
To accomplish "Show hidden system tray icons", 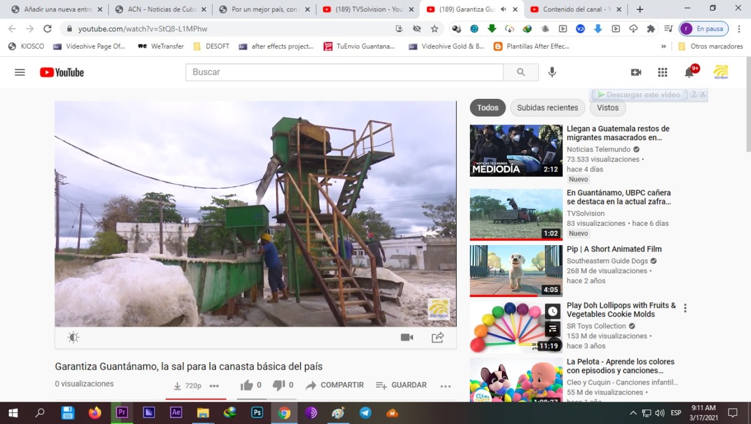I will (633, 413).
